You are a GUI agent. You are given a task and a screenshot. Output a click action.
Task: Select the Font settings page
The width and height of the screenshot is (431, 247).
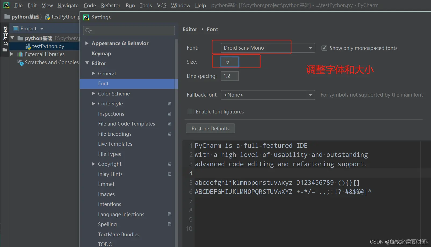tap(129, 84)
